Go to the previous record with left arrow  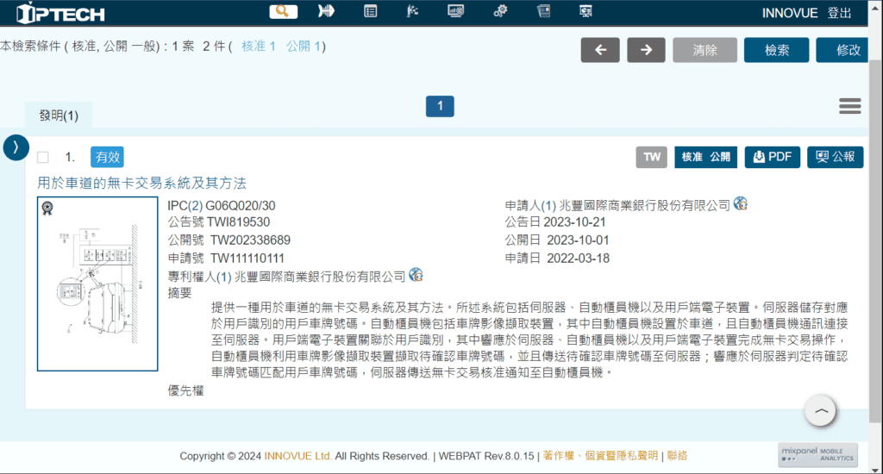point(600,50)
